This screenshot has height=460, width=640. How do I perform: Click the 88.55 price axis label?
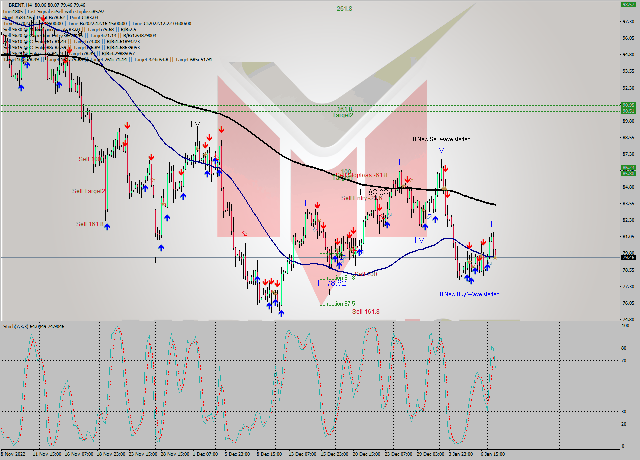tap(628, 138)
